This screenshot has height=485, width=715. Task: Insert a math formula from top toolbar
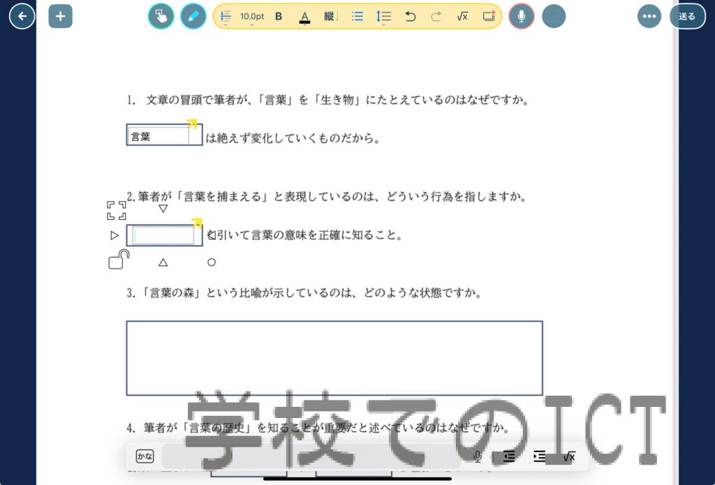462,16
